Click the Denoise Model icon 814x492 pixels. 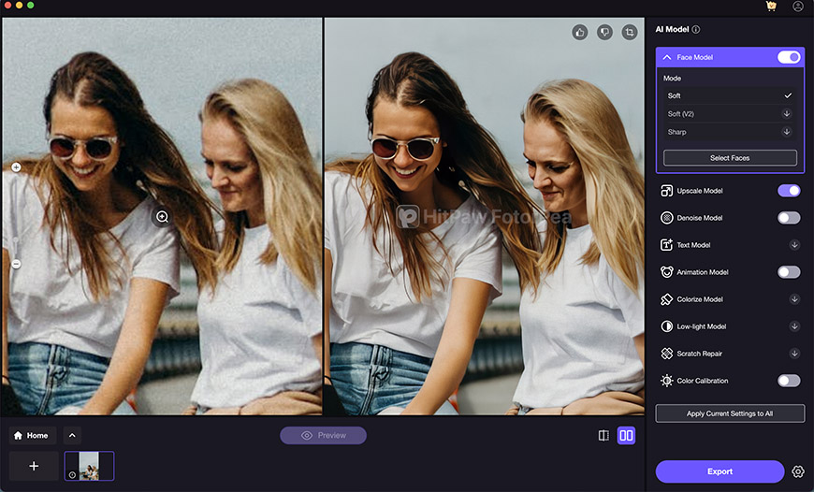[x=666, y=218]
